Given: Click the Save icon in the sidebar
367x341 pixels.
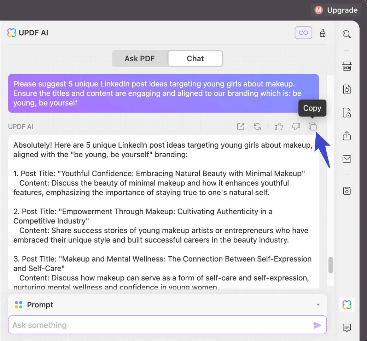Looking at the screenshot, I should 346,191.
